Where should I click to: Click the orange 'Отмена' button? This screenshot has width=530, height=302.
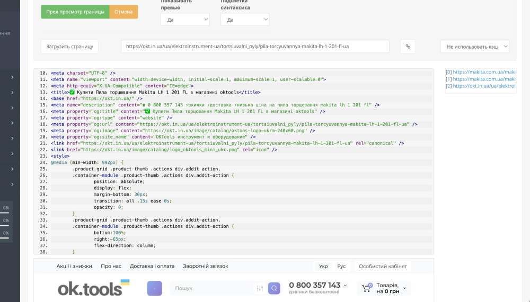[123, 12]
